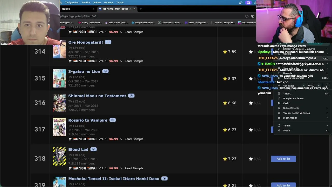Expand Yayınla, Kaydet ve Paylaş submenu
Screen dimensions: 332x187
[x=303, y=113]
